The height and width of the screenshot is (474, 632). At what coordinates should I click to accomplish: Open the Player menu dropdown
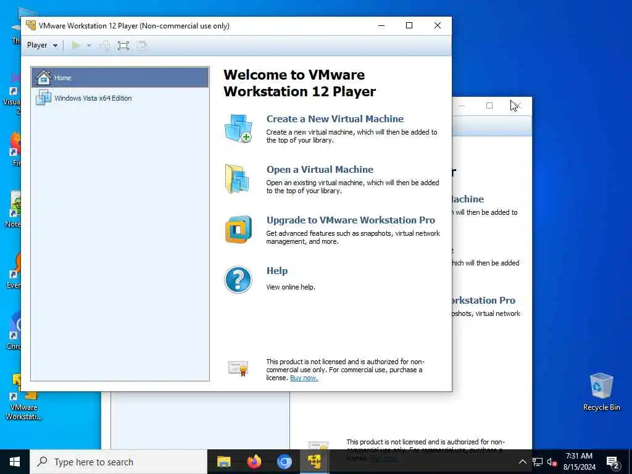tap(42, 45)
